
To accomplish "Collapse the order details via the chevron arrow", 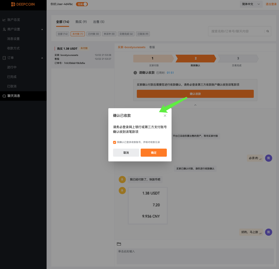I will click(195, 105).
